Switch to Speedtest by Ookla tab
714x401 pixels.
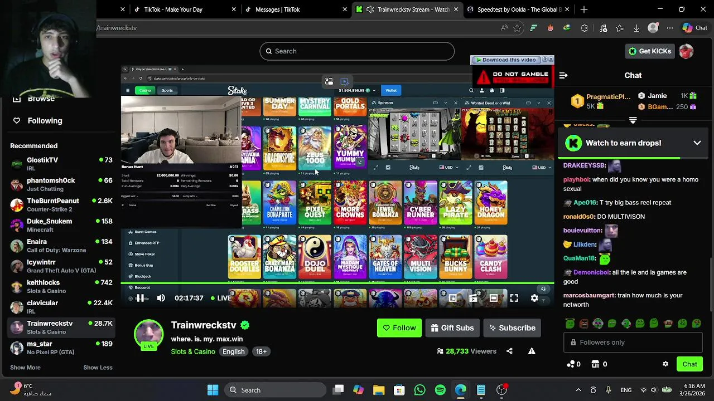[519, 9]
